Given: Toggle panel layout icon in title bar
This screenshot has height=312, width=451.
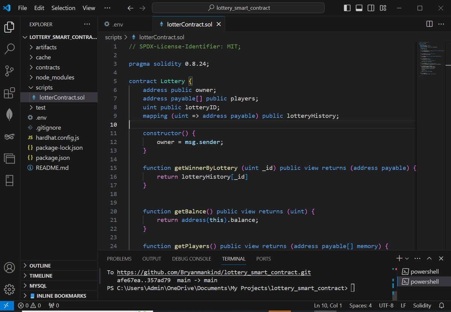Looking at the screenshot, I should click(x=359, y=8).
